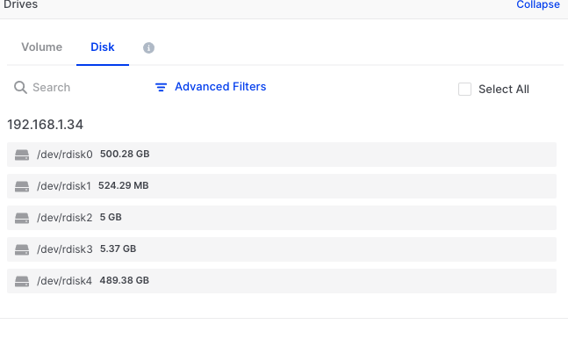Click the Drives section title
Screen dimensions: 568x346
(x=21, y=4)
